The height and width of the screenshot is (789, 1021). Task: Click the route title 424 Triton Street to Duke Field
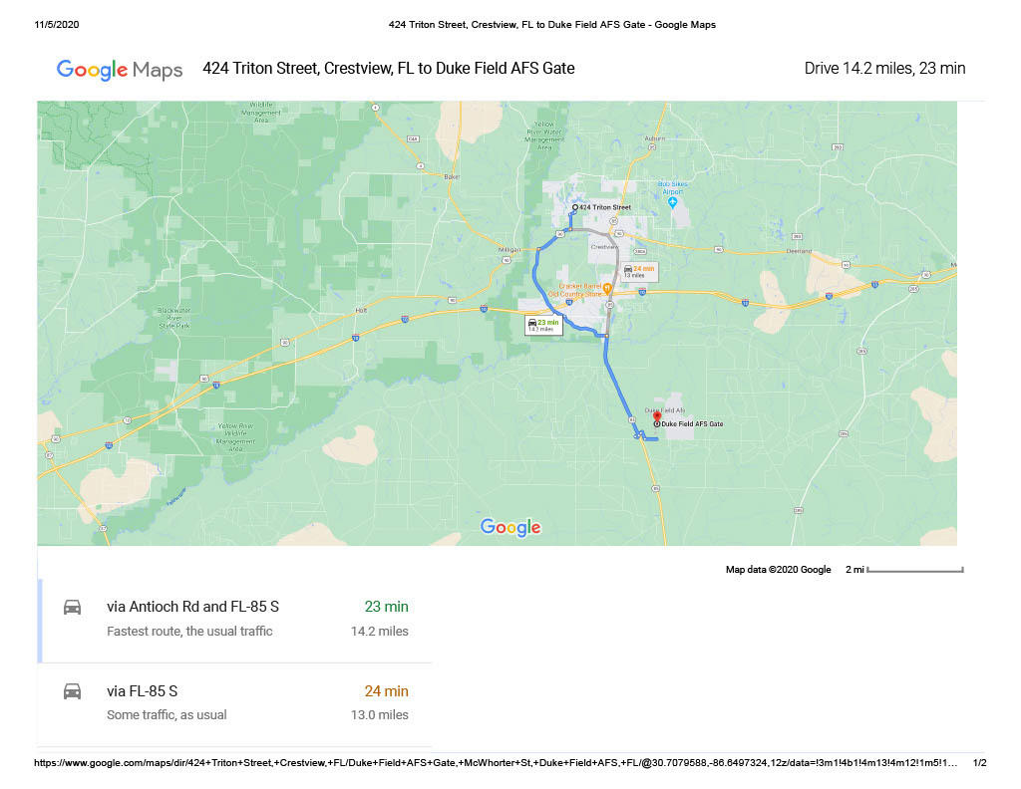(388, 69)
